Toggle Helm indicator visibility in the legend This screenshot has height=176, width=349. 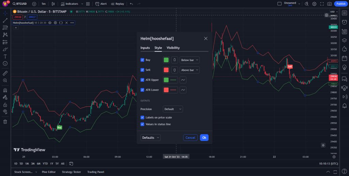[50, 23]
